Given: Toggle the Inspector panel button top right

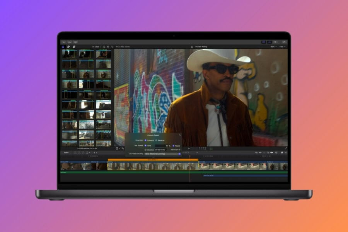Looking at the screenshot, I should (275, 42).
